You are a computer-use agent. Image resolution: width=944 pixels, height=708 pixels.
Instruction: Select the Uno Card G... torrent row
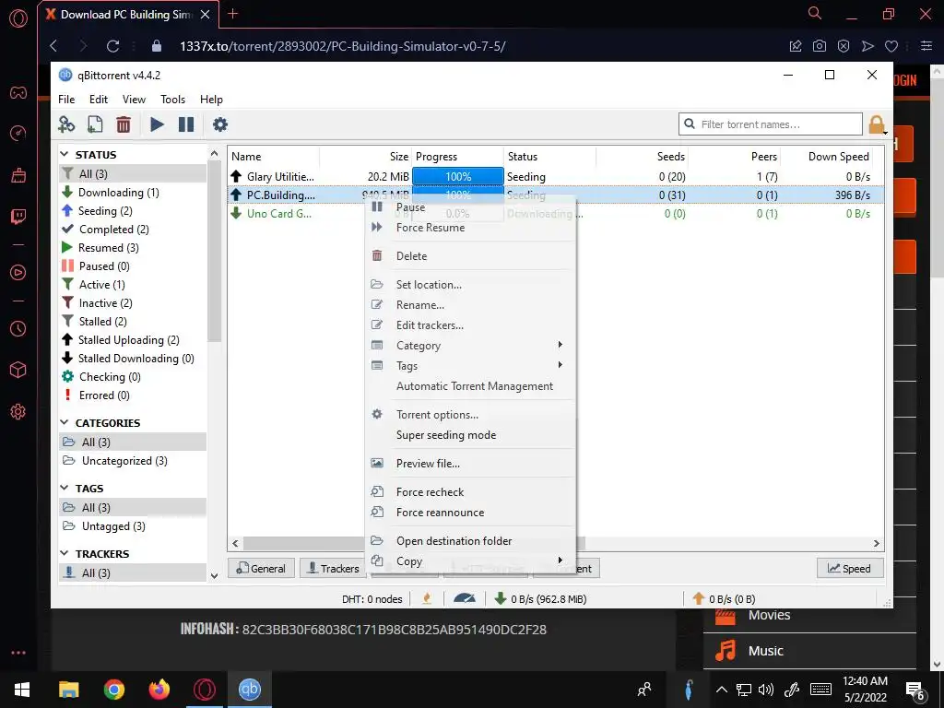555,214
